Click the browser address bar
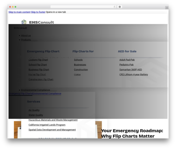The height and width of the screenshot is (149, 176). click(x=83, y=7)
